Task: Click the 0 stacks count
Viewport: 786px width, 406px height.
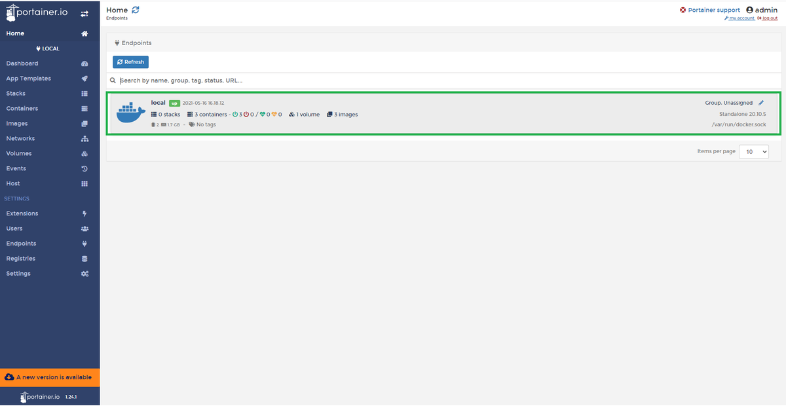Action: (166, 115)
